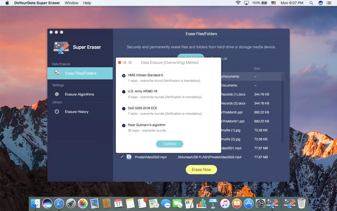Open DoYourData Super Eraser menu

click(37, 3)
